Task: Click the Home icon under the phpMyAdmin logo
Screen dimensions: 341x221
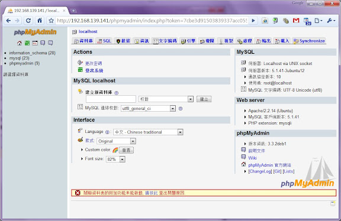Action: (x=20, y=43)
